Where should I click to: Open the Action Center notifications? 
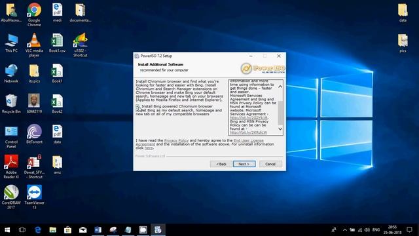[409, 230]
